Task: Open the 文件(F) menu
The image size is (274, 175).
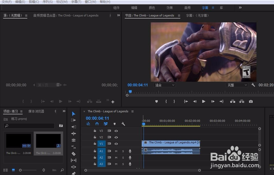Action: [x=7, y=2]
